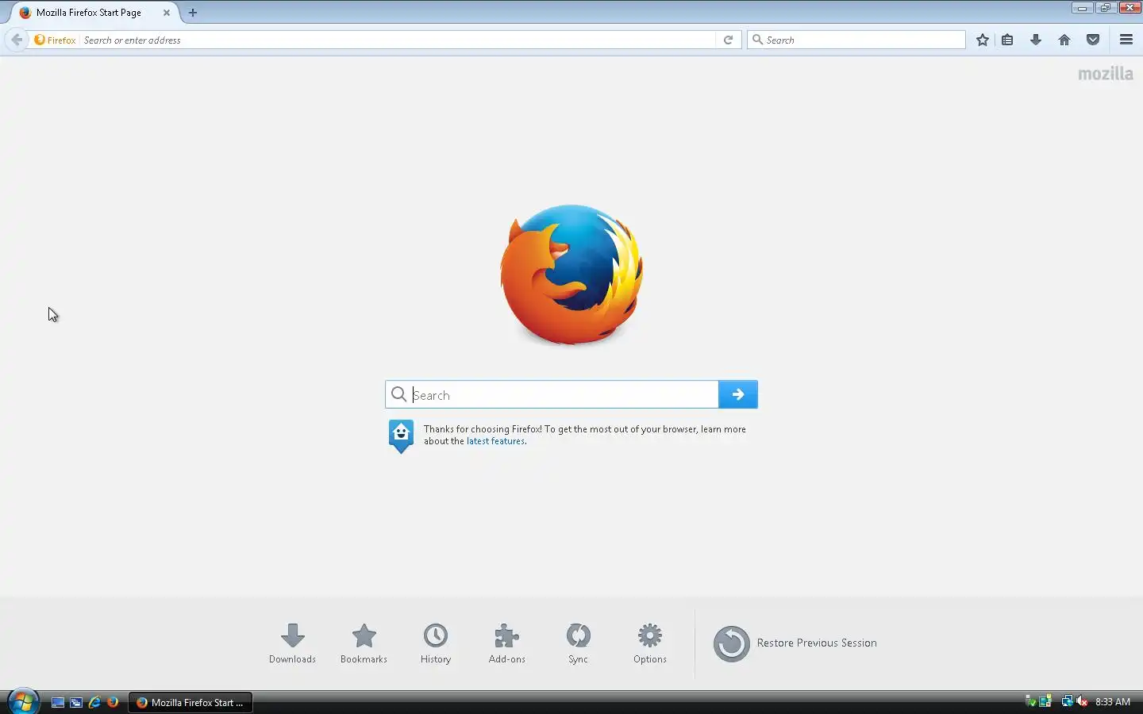Show your bookmarks list icon

pos(1007,40)
